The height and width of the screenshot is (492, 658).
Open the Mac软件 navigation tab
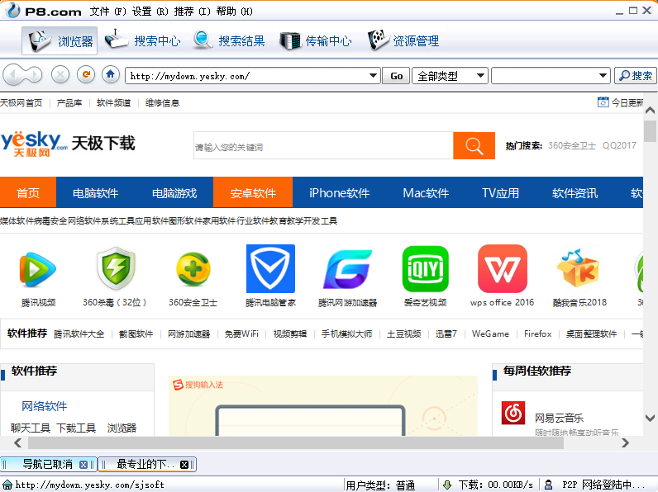pyautogui.click(x=426, y=192)
